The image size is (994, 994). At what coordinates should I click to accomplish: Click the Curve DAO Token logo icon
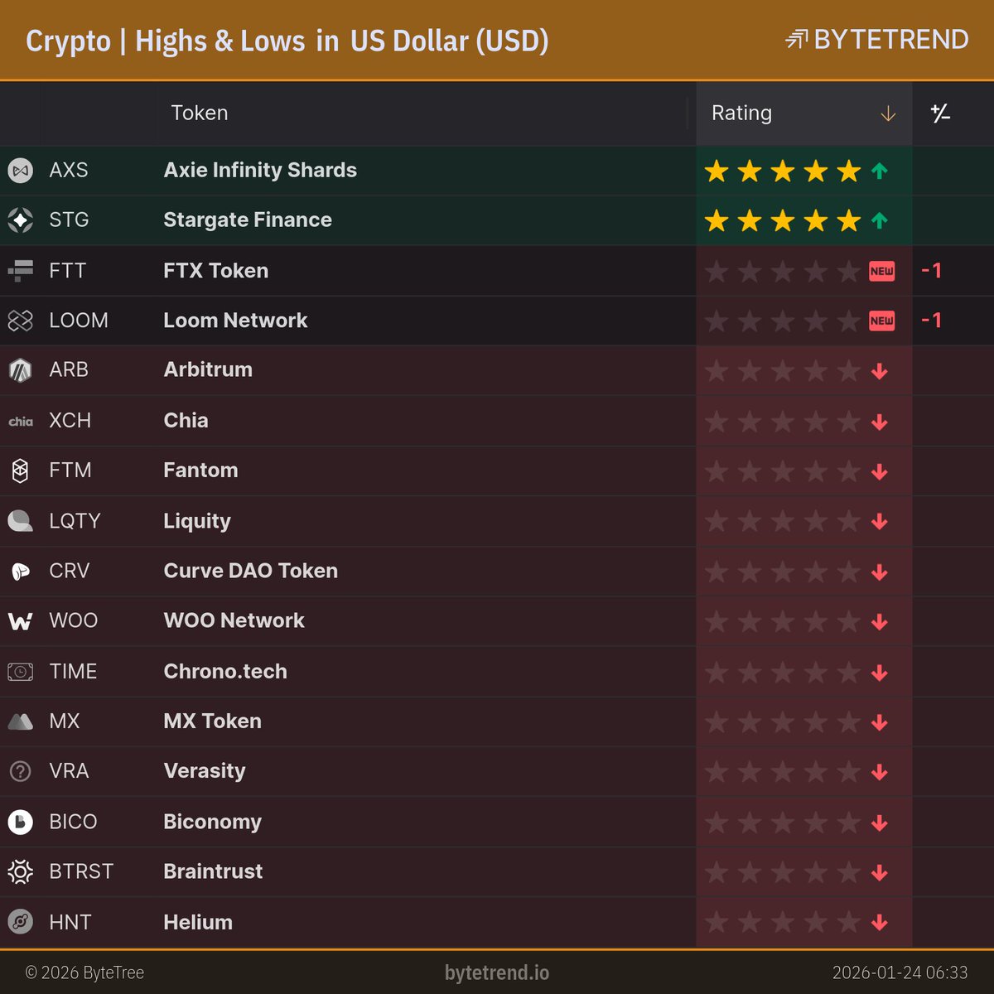[21, 572]
